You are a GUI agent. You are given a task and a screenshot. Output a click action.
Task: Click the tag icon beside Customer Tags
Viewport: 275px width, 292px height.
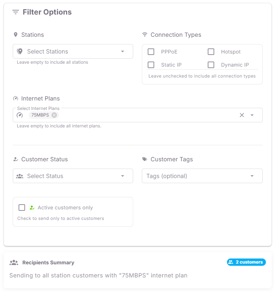tap(145, 159)
